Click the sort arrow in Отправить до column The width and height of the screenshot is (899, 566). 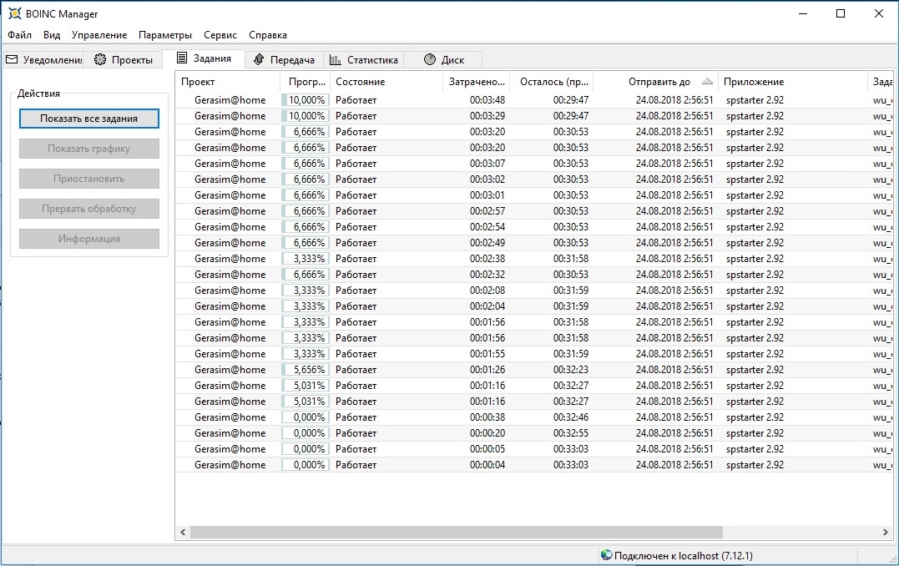coord(707,81)
